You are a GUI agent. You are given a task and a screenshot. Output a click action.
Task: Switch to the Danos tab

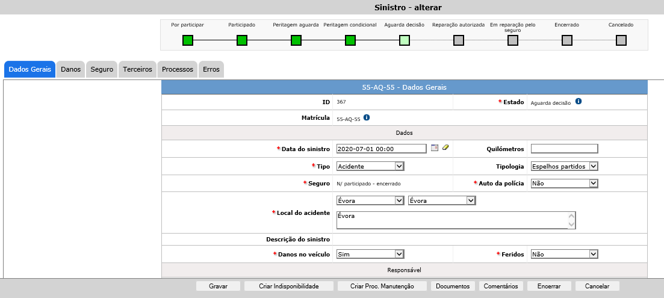point(70,69)
